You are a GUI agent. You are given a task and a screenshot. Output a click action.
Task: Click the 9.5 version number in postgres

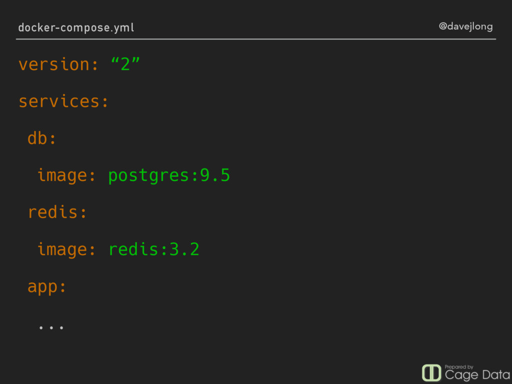click(215, 175)
